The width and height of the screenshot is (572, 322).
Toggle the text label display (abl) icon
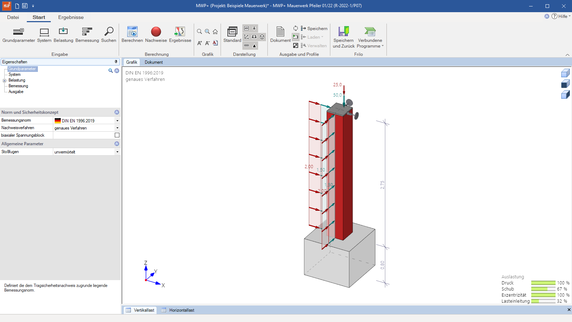click(246, 28)
